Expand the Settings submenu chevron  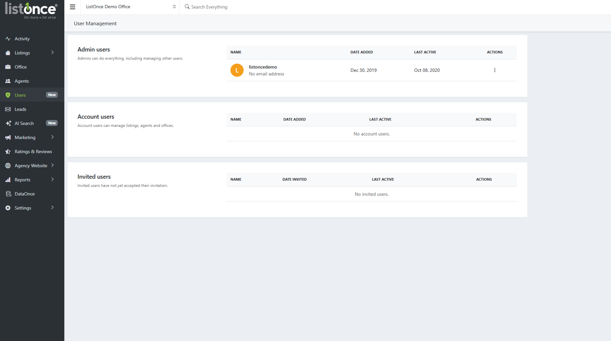tap(52, 208)
